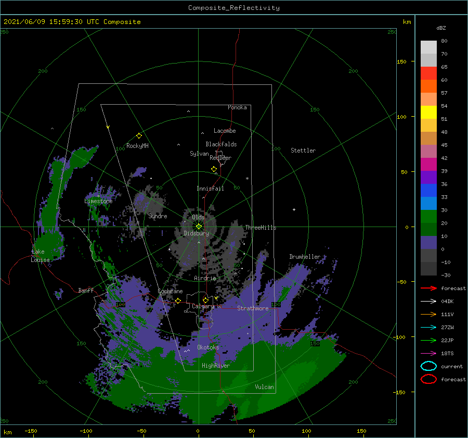Click the cyan current ellipse icon
The width and height of the screenshot is (468, 438).
428,366
